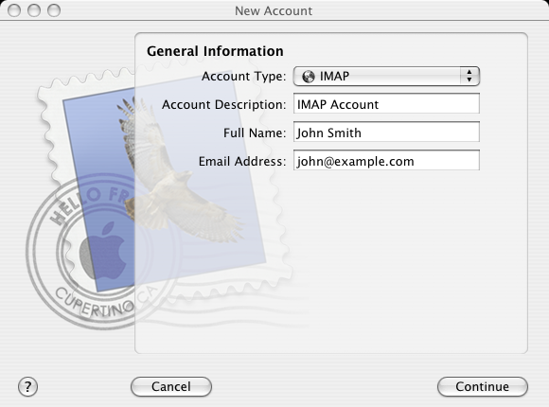The width and height of the screenshot is (549, 407).
Task: Click into the Full Name field
Action: [386, 133]
